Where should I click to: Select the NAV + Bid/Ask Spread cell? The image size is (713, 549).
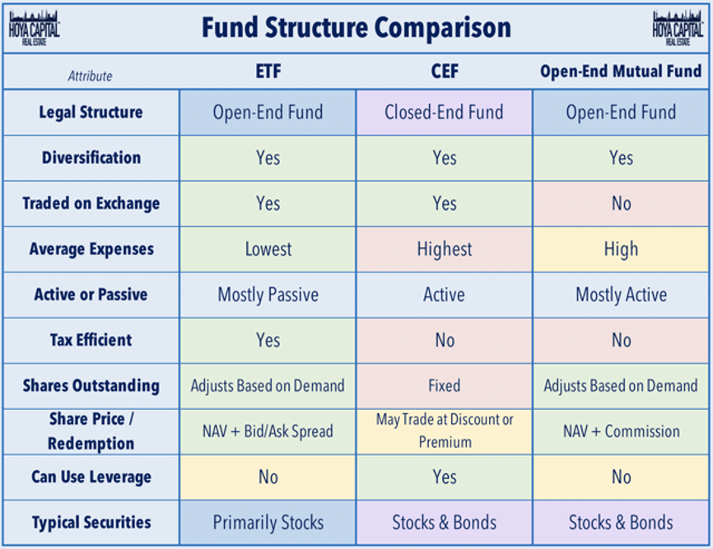pos(268,431)
